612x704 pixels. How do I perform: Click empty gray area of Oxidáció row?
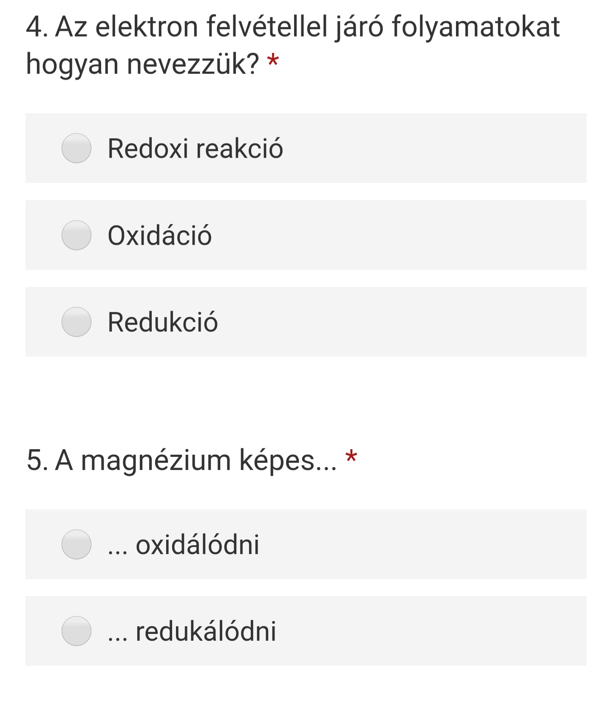(x=399, y=235)
